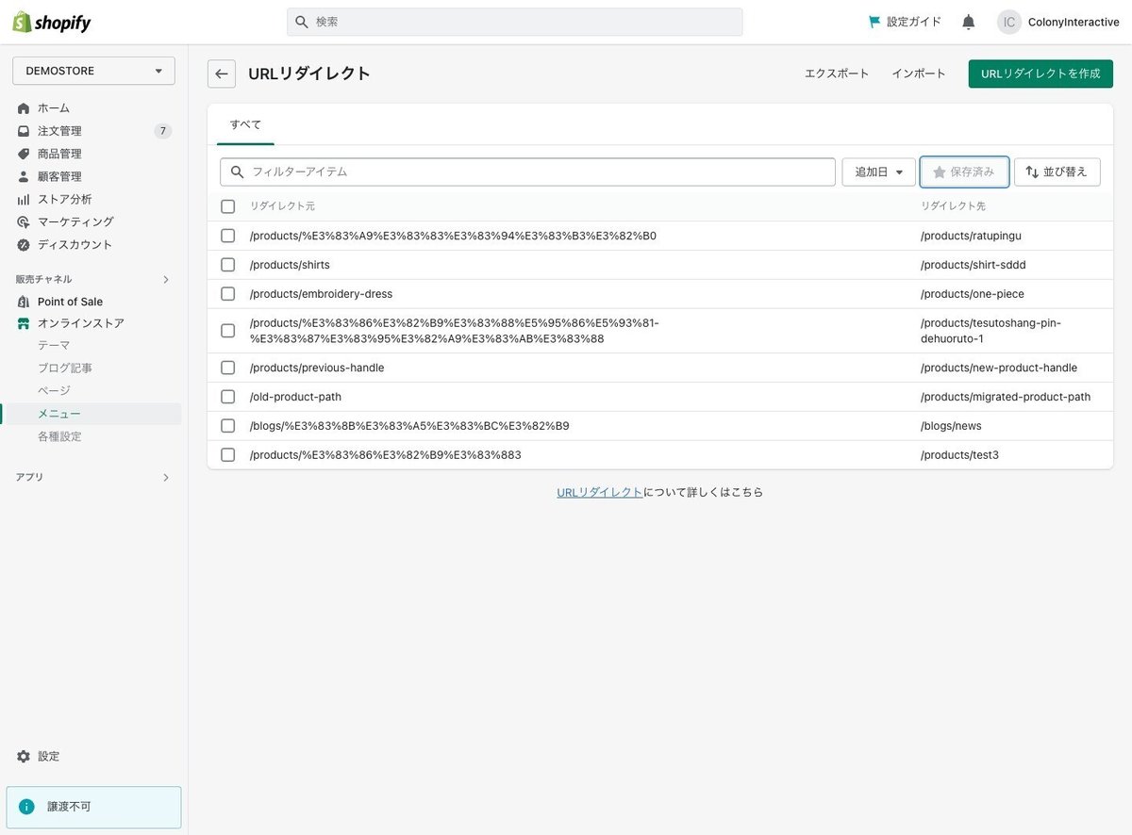Click the sort arrows icon on 並び替え

click(1032, 172)
